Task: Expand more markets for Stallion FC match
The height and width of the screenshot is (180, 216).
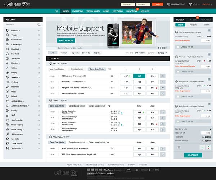Action: (163, 82)
